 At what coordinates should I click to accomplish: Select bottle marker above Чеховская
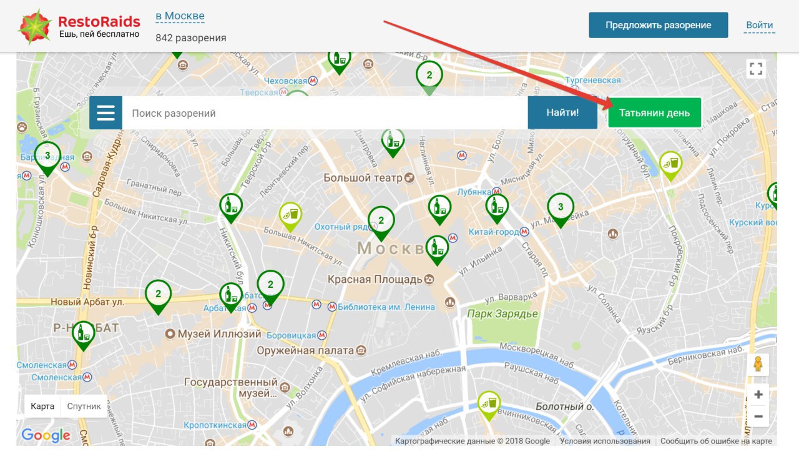(x=340, y=63)
